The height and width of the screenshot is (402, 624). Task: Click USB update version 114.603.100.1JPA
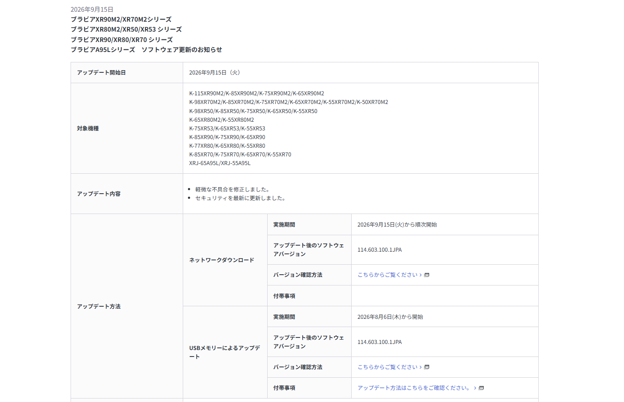380,342
